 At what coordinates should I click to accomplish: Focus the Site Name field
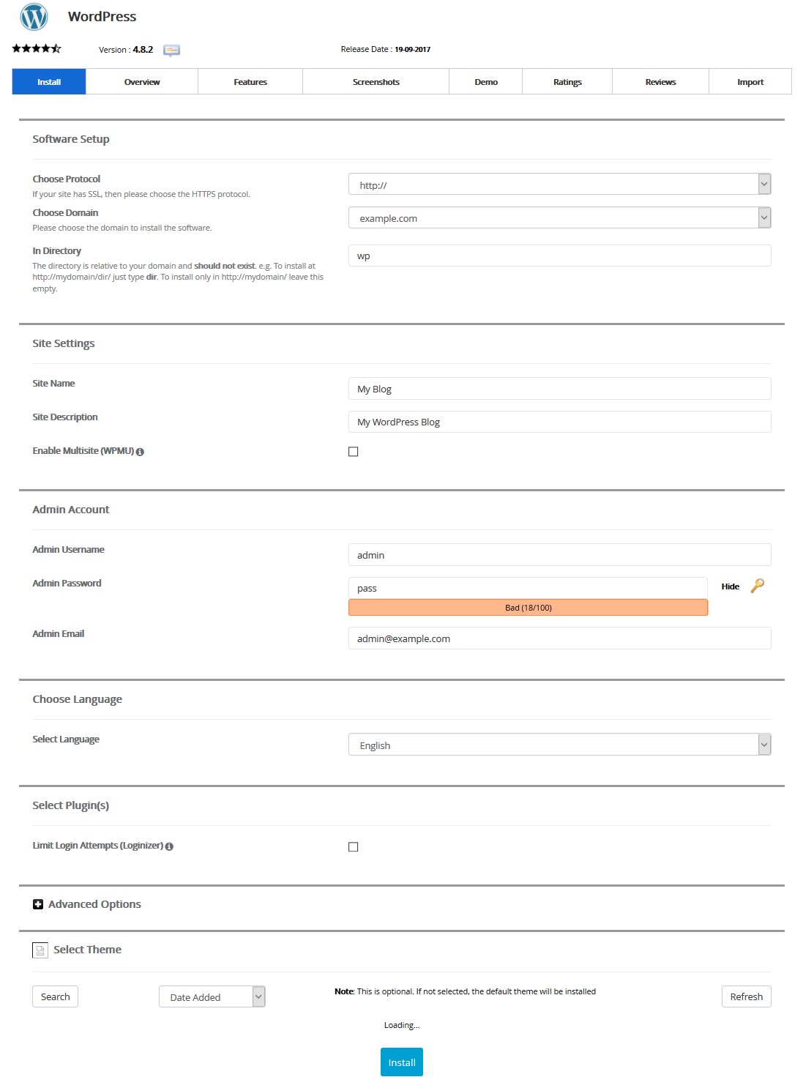click(560, 389)
